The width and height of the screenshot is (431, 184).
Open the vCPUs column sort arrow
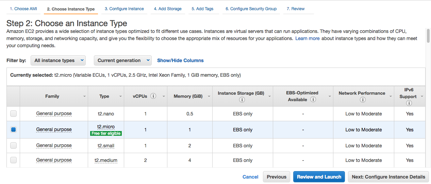tap(164, 97)
